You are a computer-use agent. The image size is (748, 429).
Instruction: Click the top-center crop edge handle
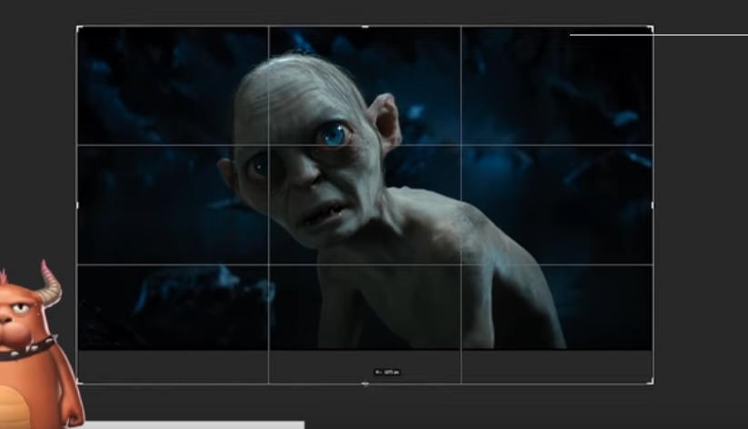click(365, 26)
